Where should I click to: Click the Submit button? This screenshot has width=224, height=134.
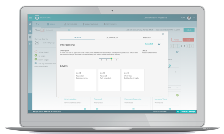point(189,30)
